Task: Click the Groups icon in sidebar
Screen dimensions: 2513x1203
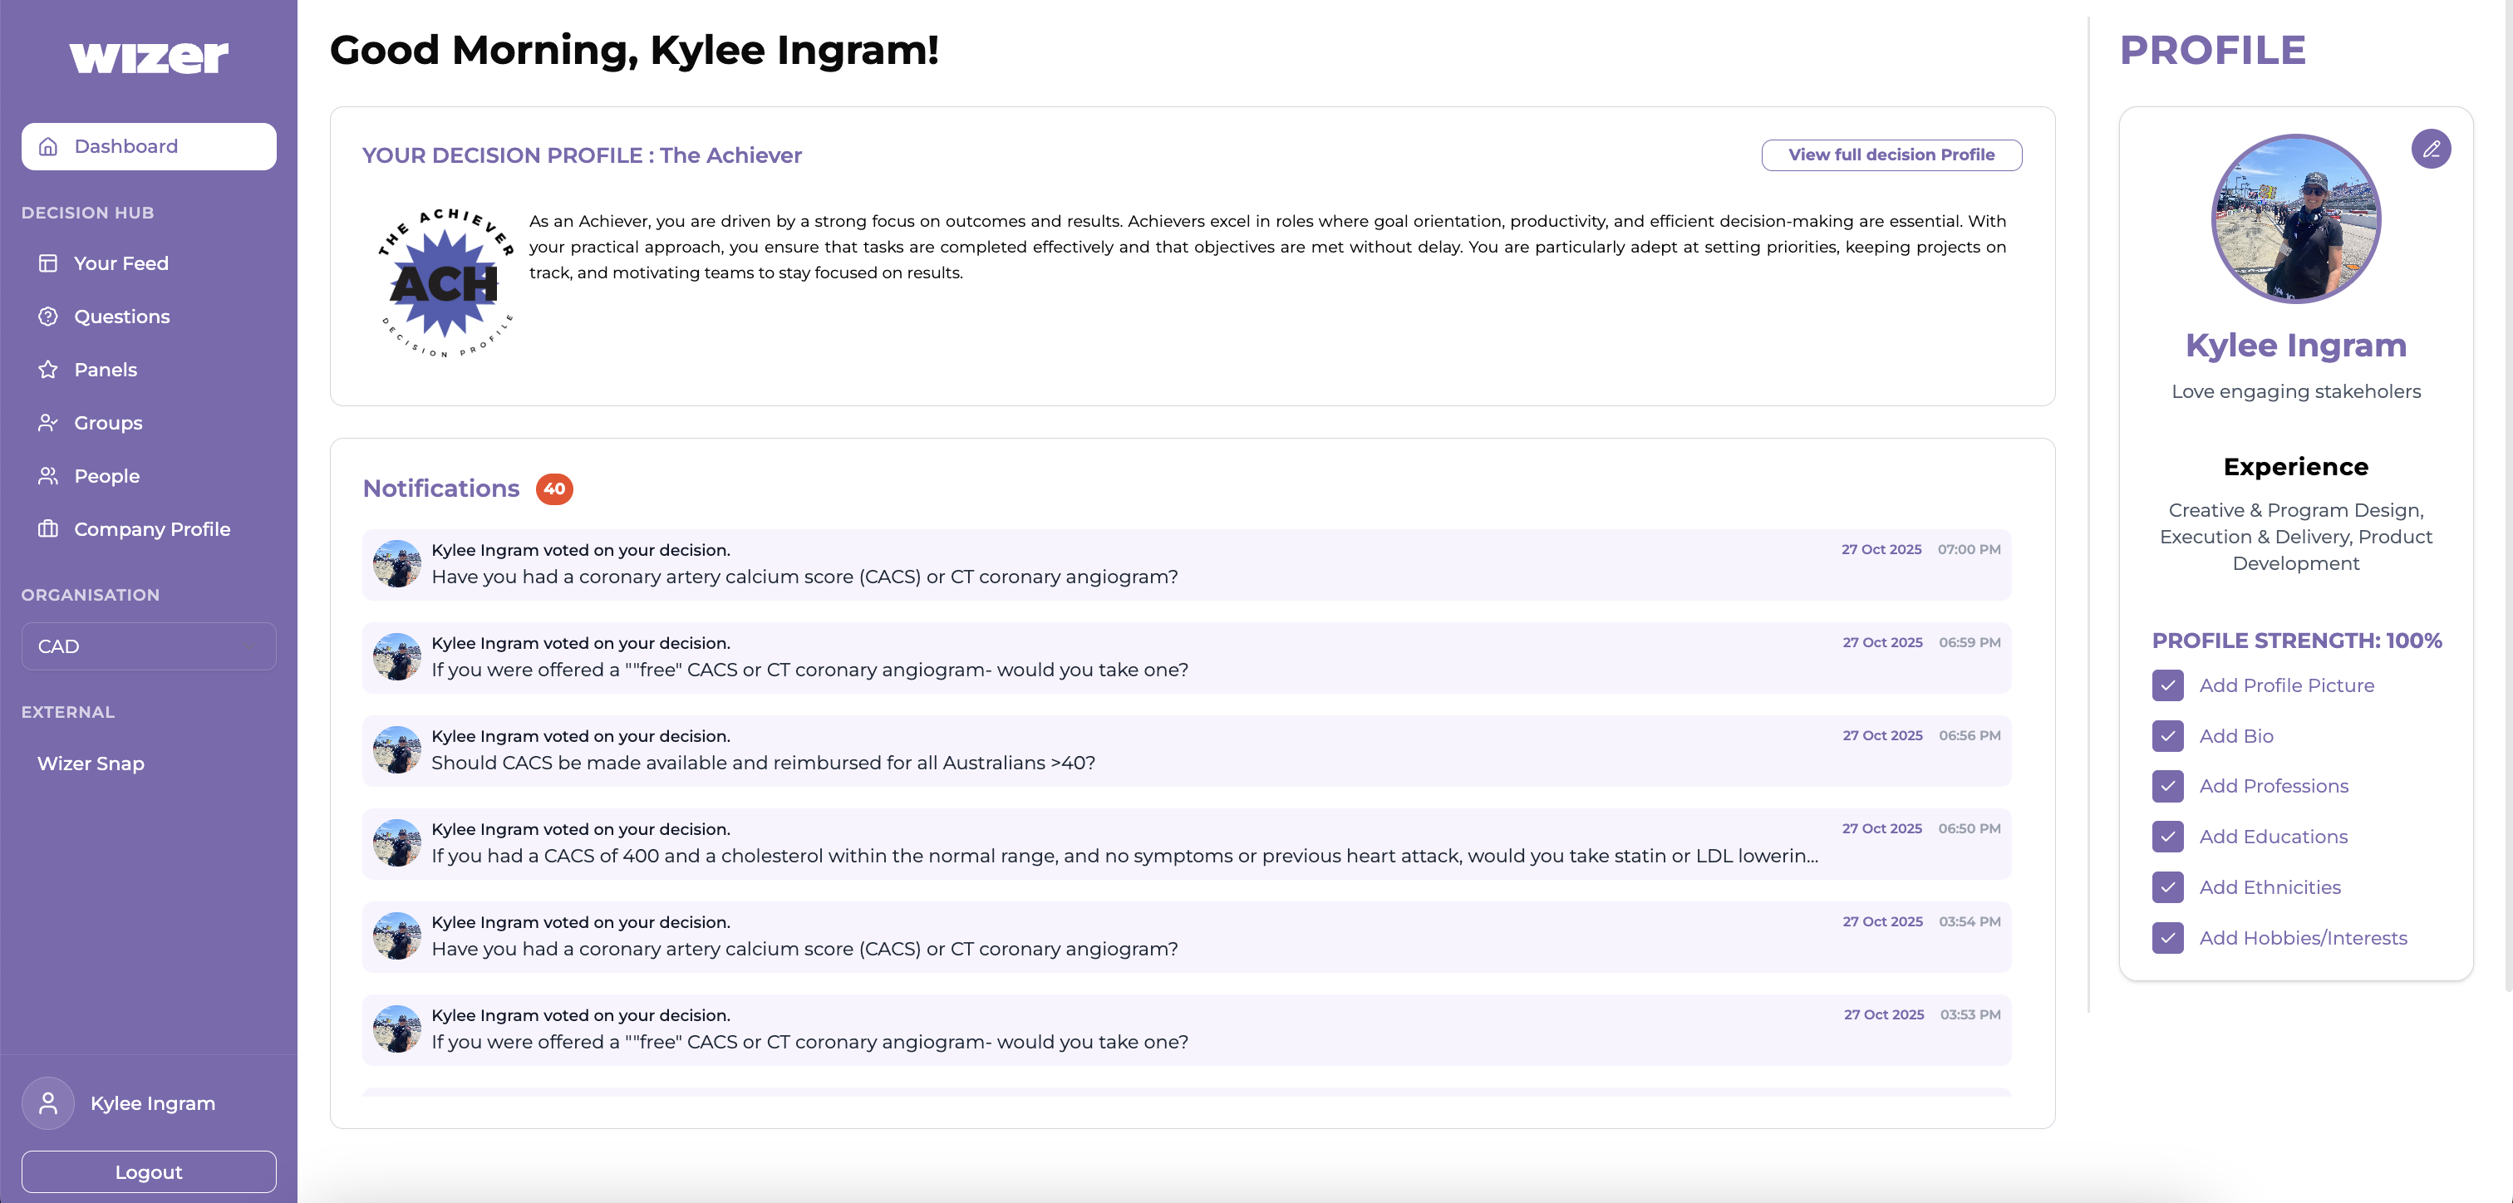Action: [48, 423]
